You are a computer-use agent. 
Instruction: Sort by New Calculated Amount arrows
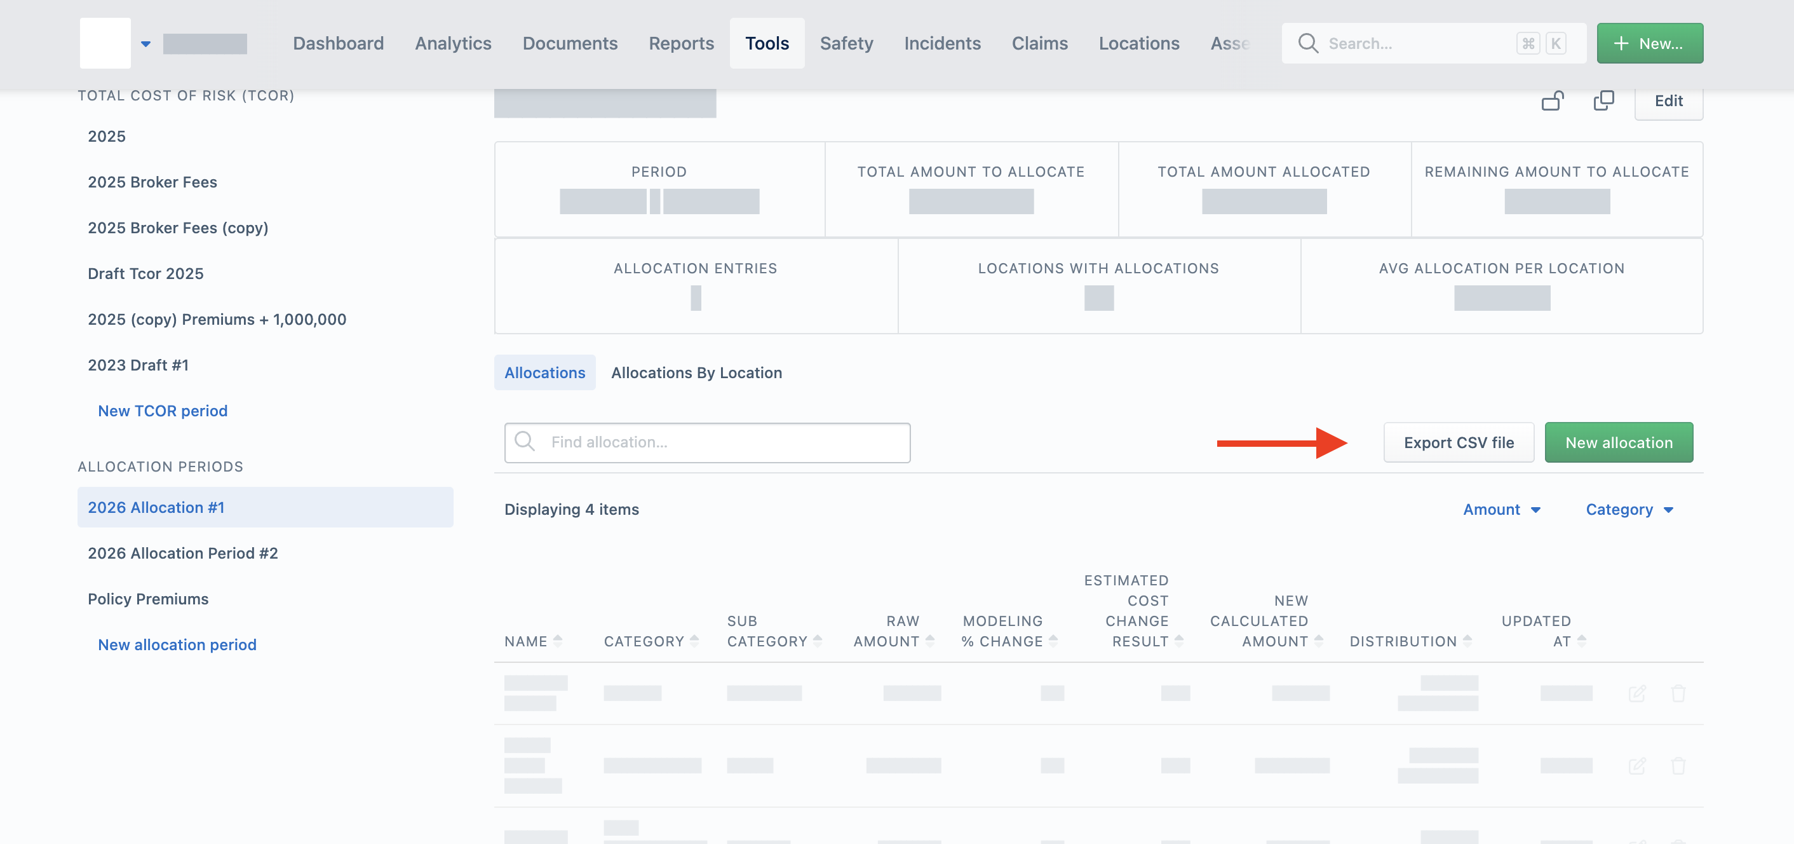pyautogui.click(x=1318, y=641)
